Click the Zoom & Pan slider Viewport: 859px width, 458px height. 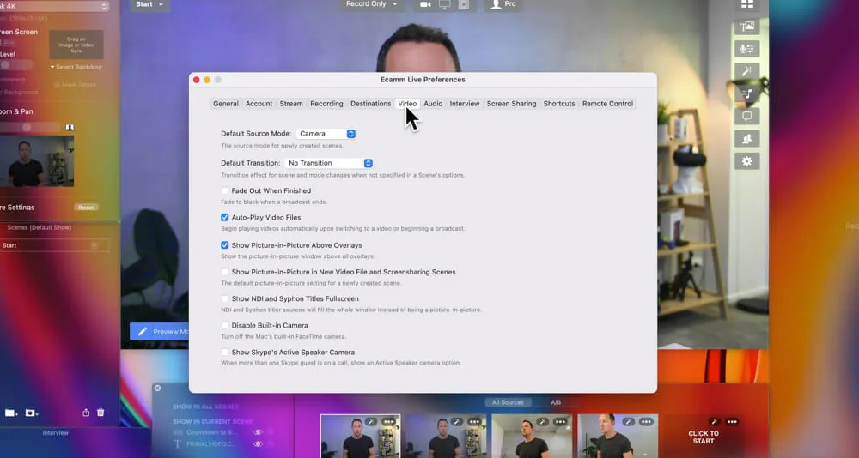click(x=27, y=127)
